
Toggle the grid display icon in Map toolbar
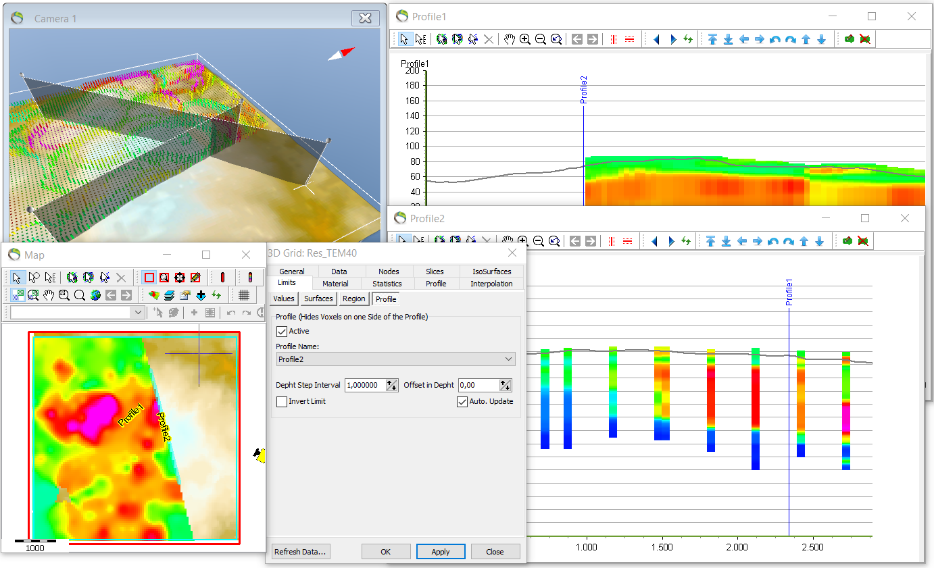point(243,295)
